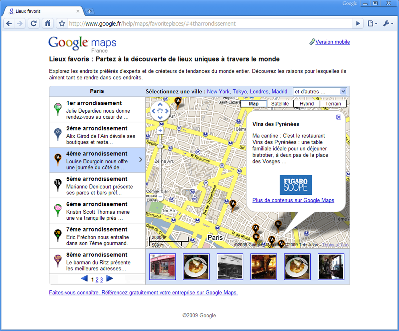
Task: Zoom out the map with minus button
Action: (x=160, y=197)
